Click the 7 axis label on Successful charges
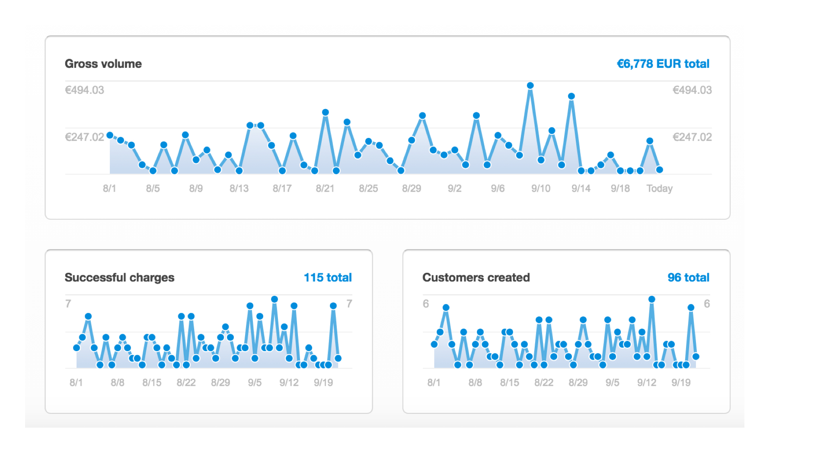The image size is (830, 467). point(68,303)
